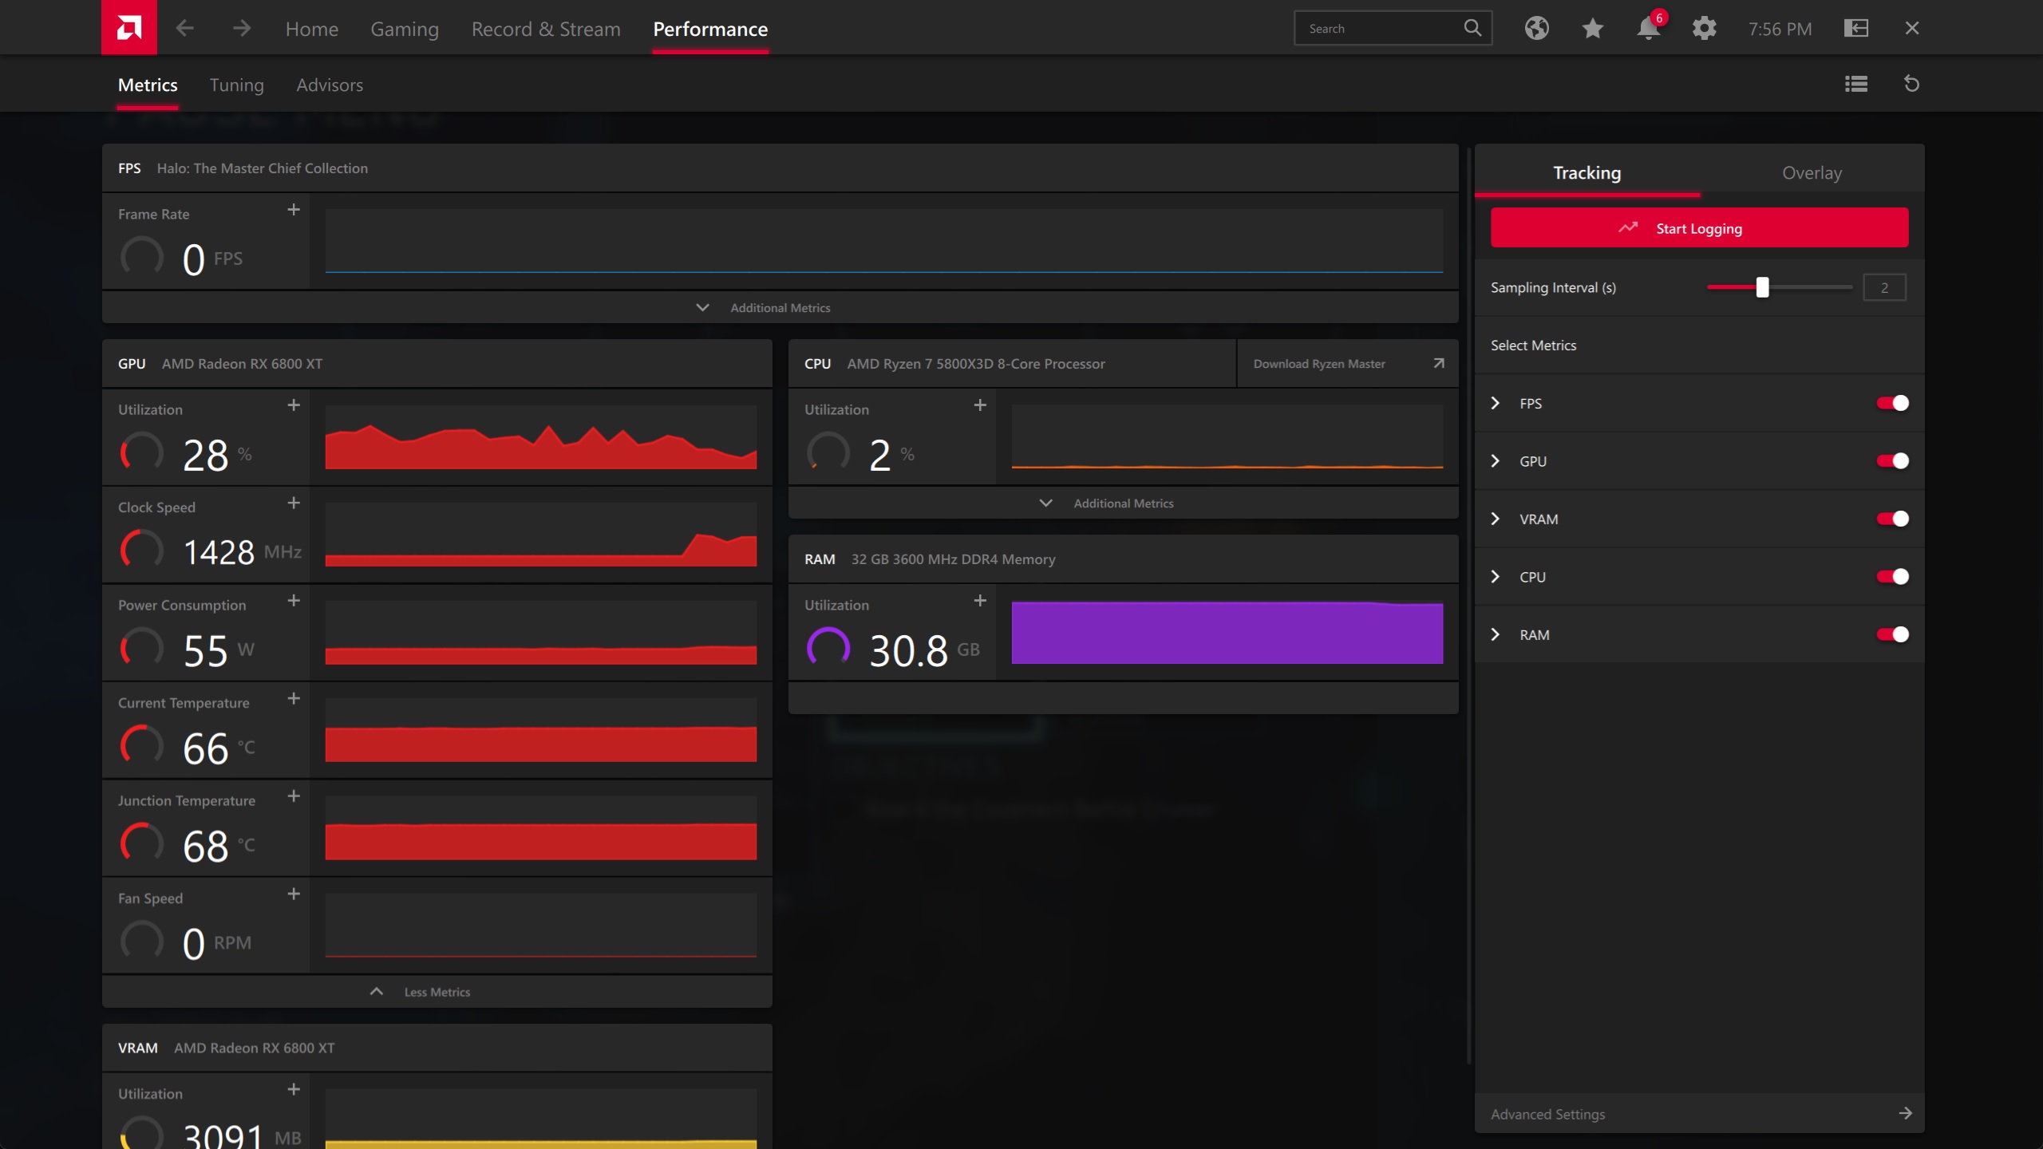Click the back navigation arrow
Screen dimensions: 2043x1149
pos(184,29)
